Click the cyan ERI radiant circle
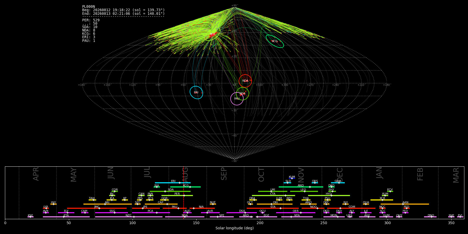This screenshot has width=468, height=234. pyautogui.click(x=196, y=93)
